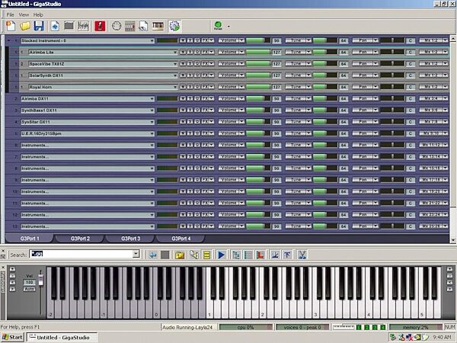Open the Search field dropdown arrow

(x=136, y=254)
